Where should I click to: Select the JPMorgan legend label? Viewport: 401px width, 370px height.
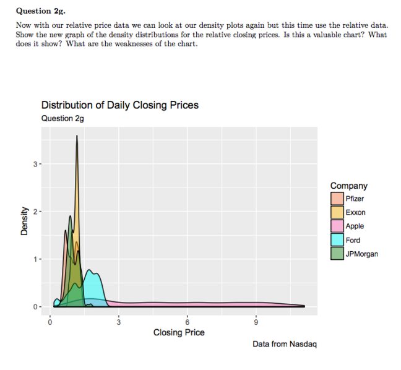click(362, 254)
